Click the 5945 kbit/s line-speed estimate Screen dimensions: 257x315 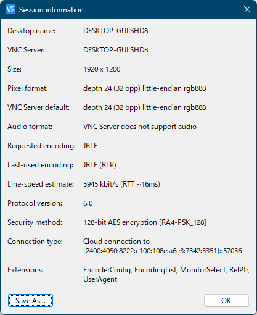pyautogui.click(x=121, y=184)
